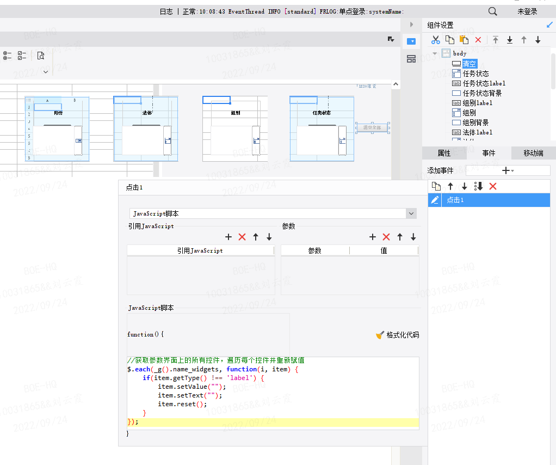Screen dimensions: 556x465
Task: Click the radio button group widget icon
Action: pyautogui.click(x=7, y=55)
